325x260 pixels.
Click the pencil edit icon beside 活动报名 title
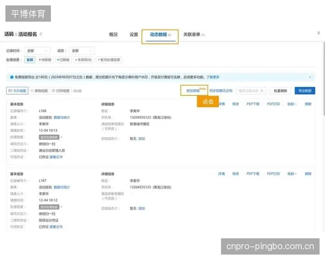pyautogui.click(x=41, y=34)
